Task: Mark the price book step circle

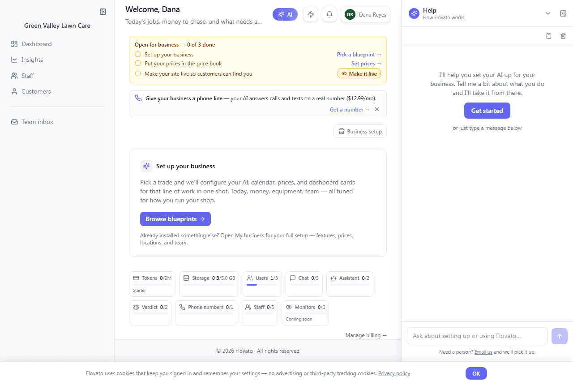Action: (x=138, y=64)
